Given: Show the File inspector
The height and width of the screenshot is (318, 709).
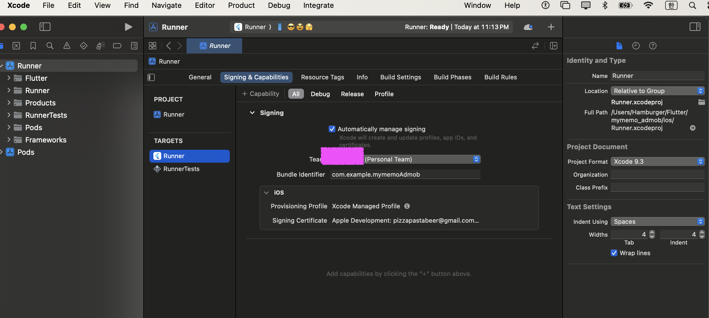Looking at the screenshot, I should (x=619, y=46).
